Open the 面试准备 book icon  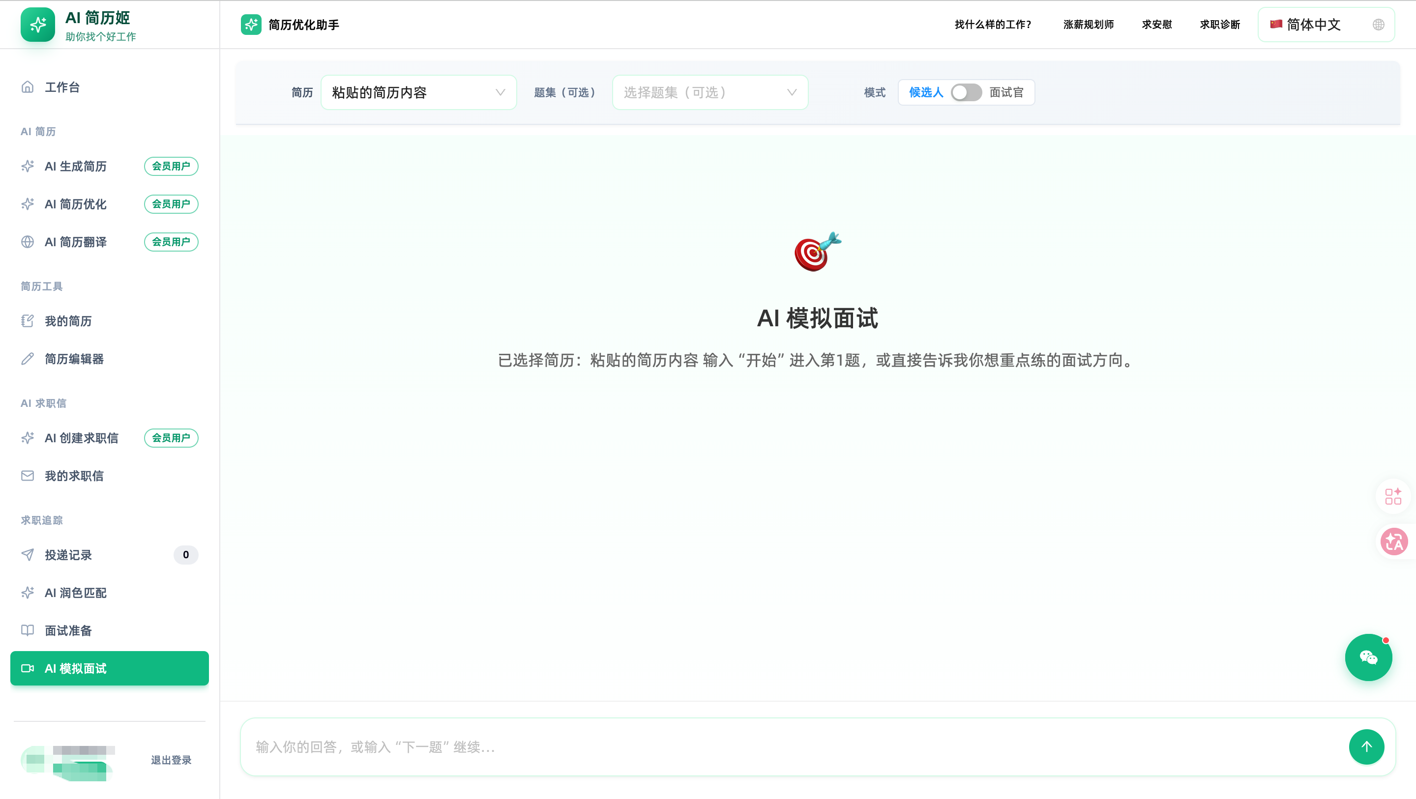click(x=28, y=630)
